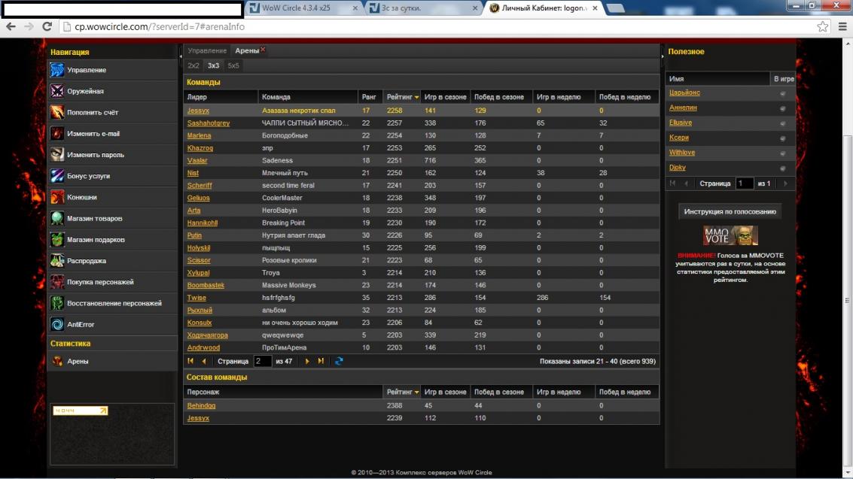Click the Арены statistics icon in the sidebar
Image resolution: width=853 pixels, height=479 pixels.
57,361
